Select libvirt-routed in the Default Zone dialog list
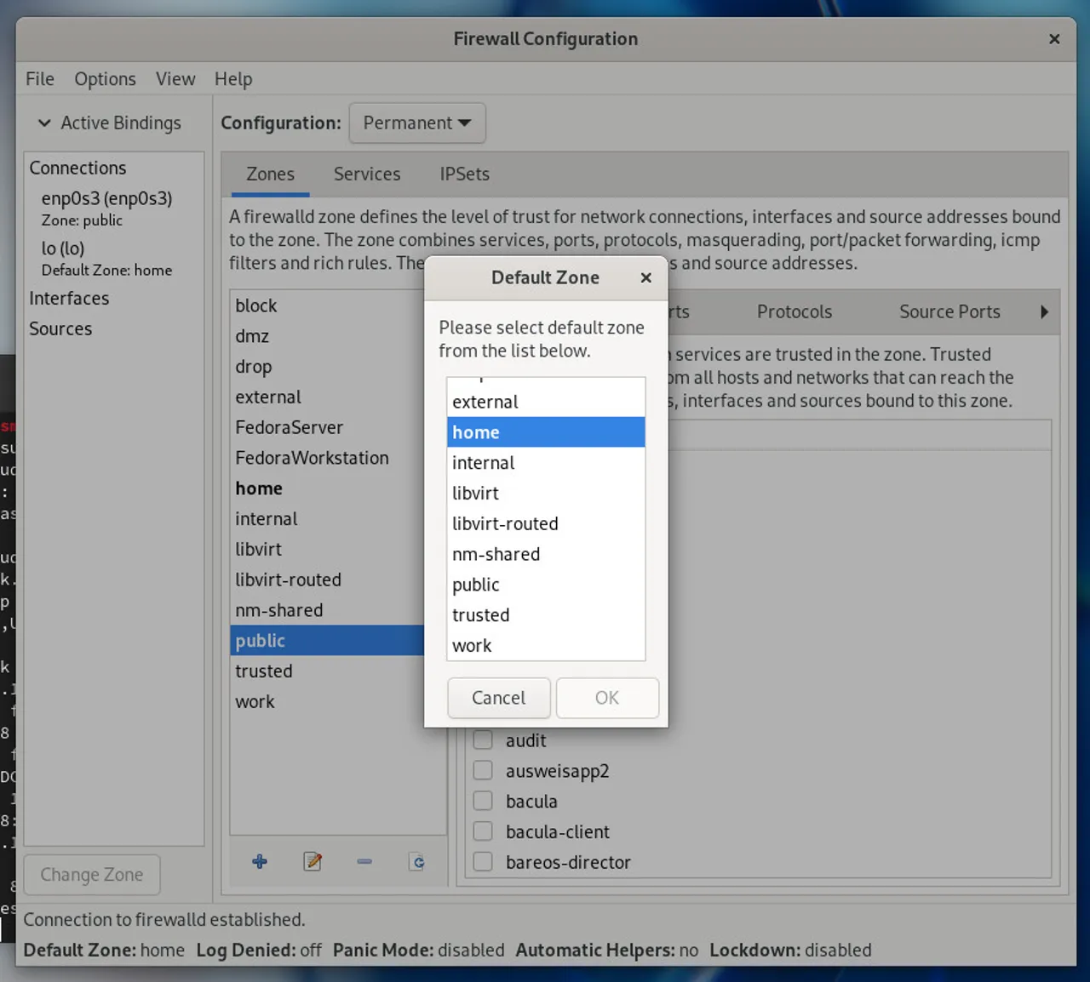 [x=546, y=524]
